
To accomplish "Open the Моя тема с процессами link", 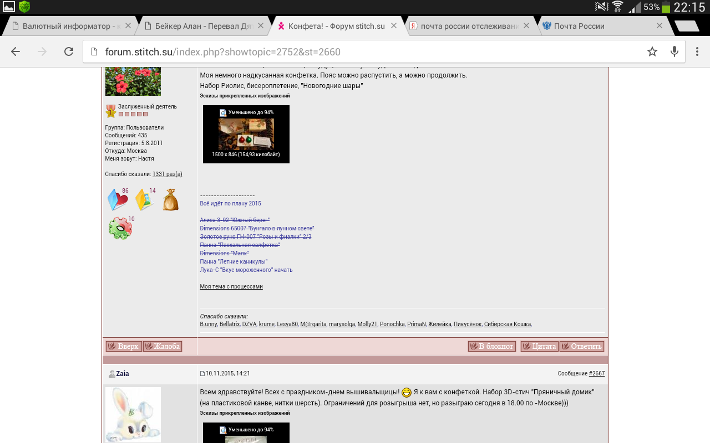I will (x=231, y=287).
